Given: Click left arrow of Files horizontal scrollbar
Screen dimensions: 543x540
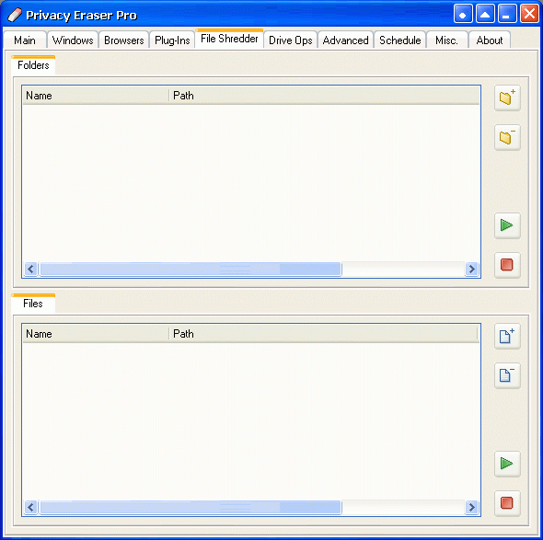Looking at the screenshot, I should [31, 507].
